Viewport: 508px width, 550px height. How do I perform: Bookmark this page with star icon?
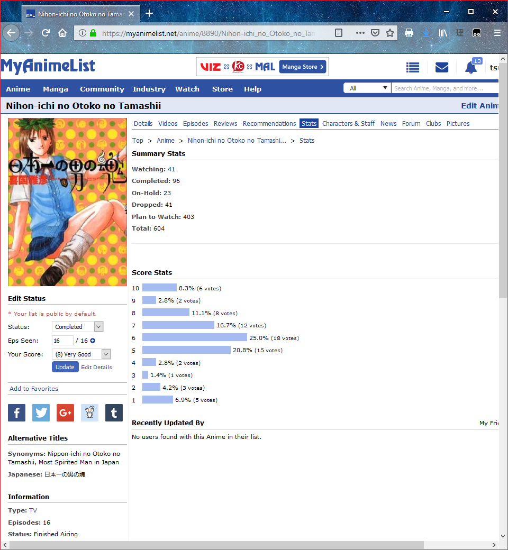(389, 33)
